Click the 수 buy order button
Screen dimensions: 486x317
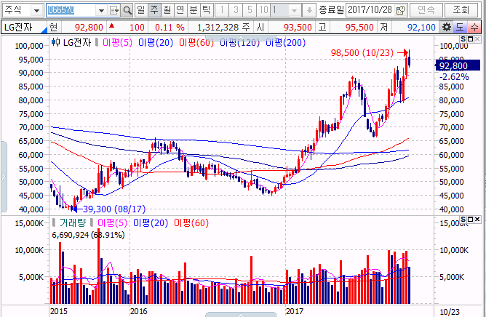click(x=474, y=28)
